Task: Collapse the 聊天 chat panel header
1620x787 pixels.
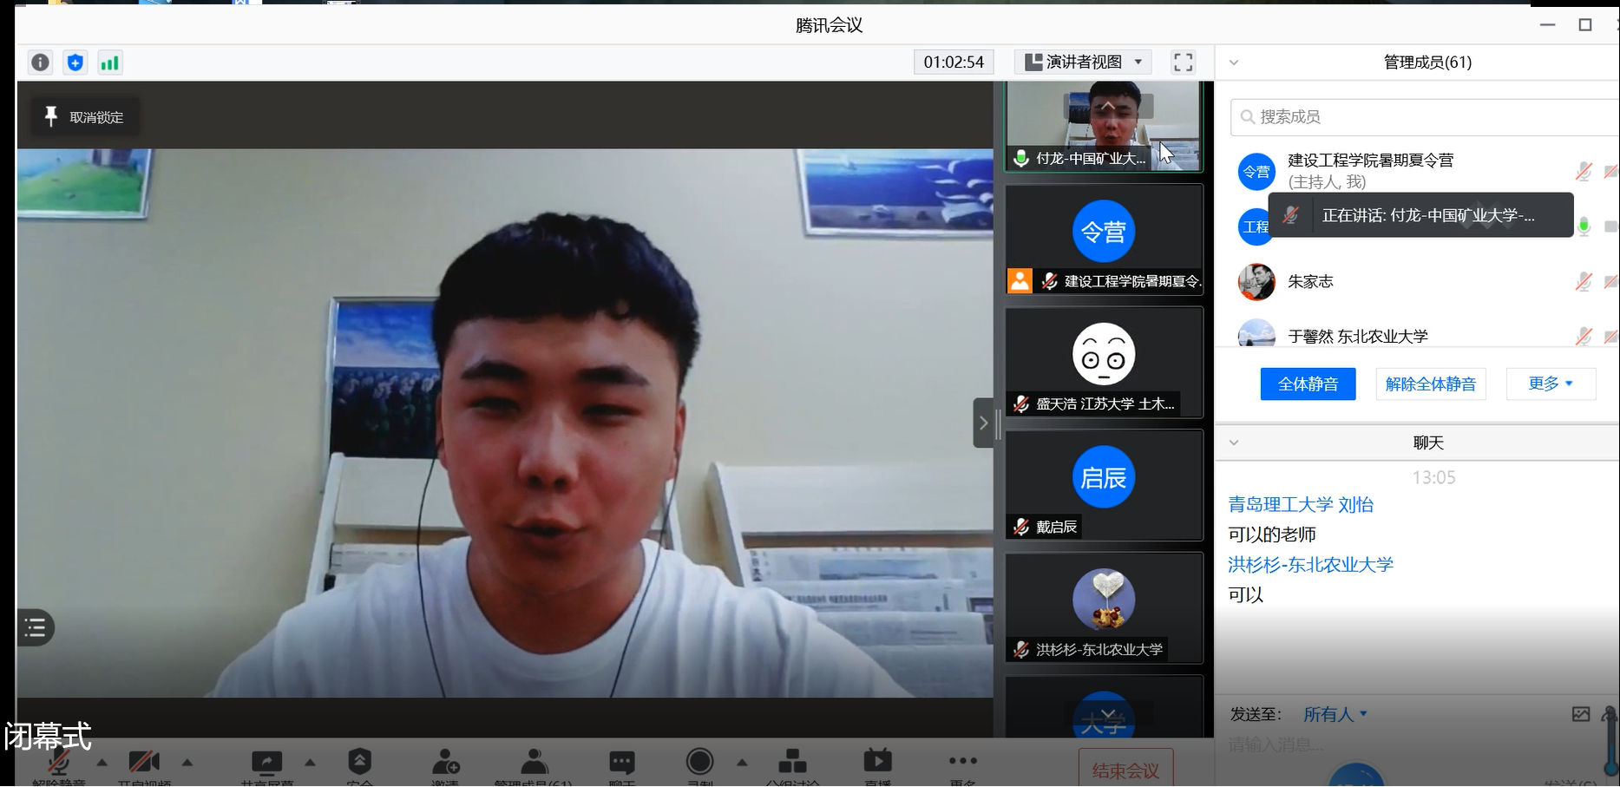Action: point(1234,443)
